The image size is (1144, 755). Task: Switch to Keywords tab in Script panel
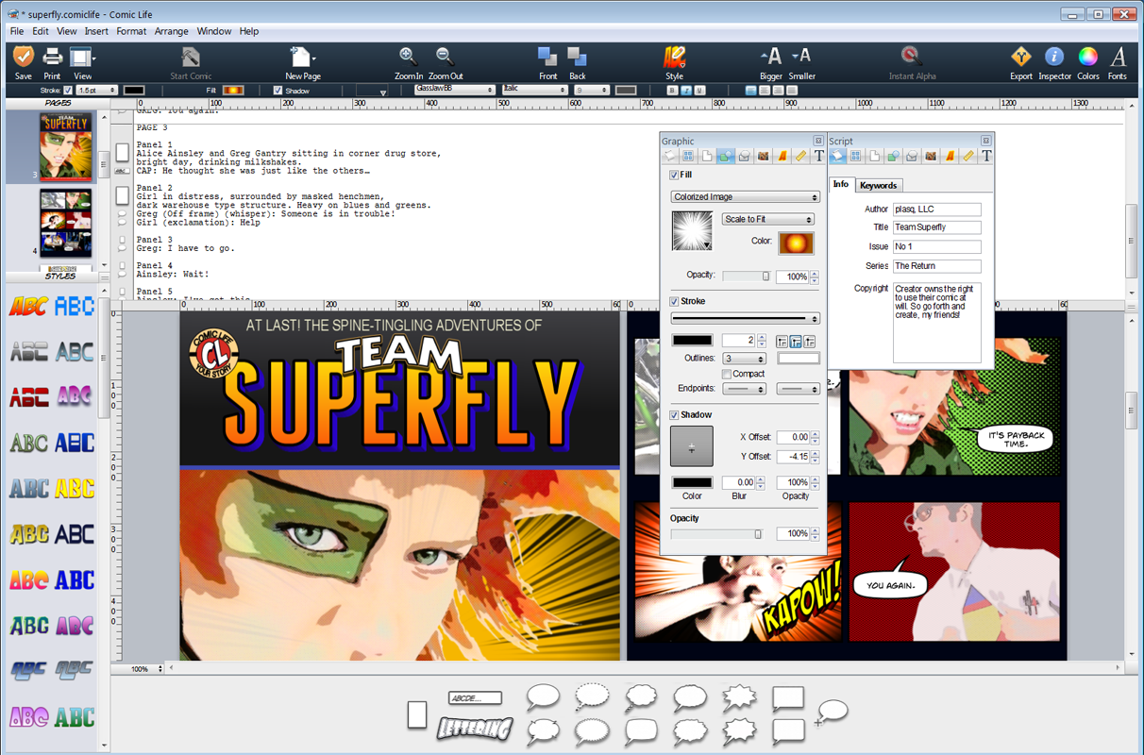879,185
